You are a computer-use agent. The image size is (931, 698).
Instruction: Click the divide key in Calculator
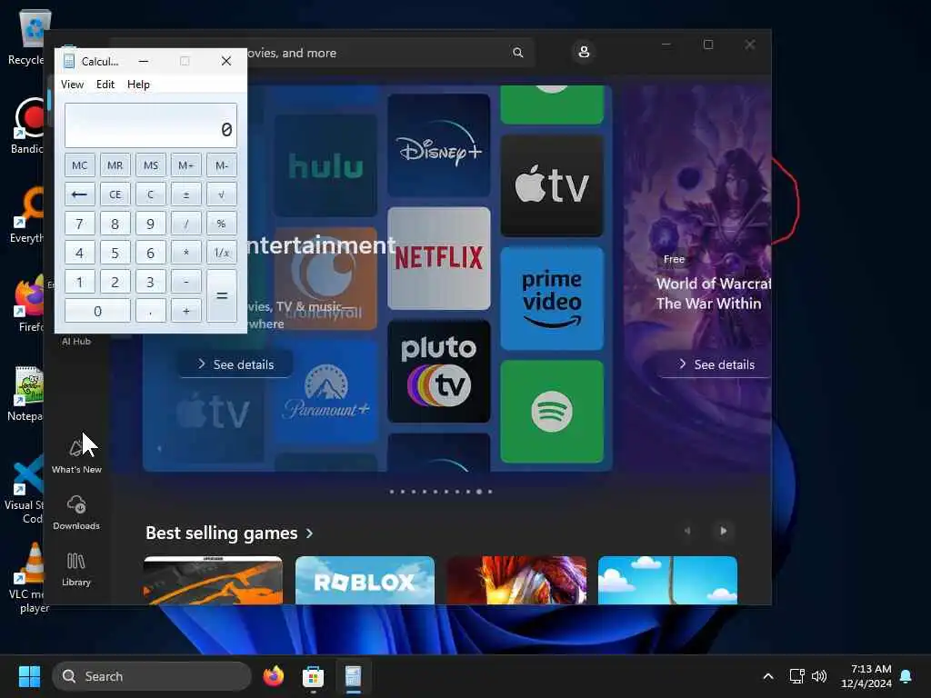tap(185, 224)
